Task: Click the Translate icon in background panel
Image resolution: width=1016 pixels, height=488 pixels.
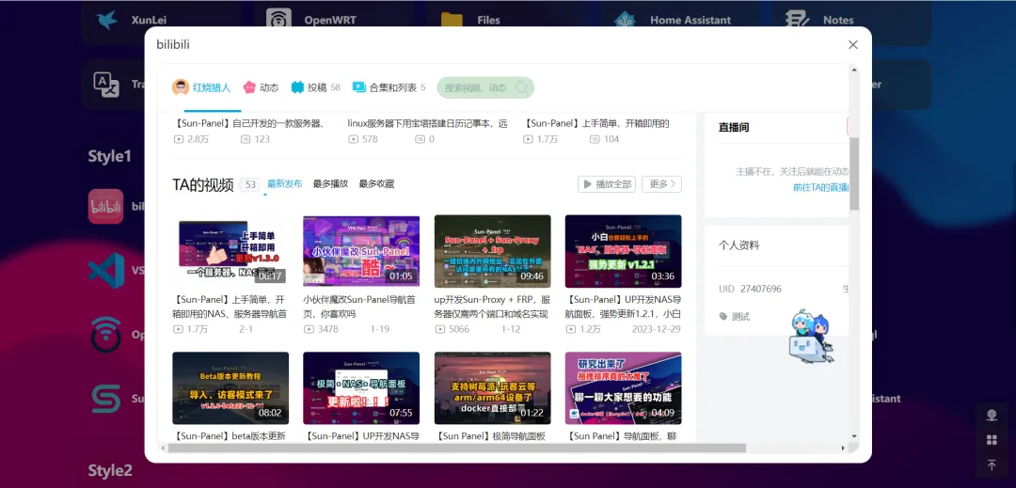Action: 106,84
